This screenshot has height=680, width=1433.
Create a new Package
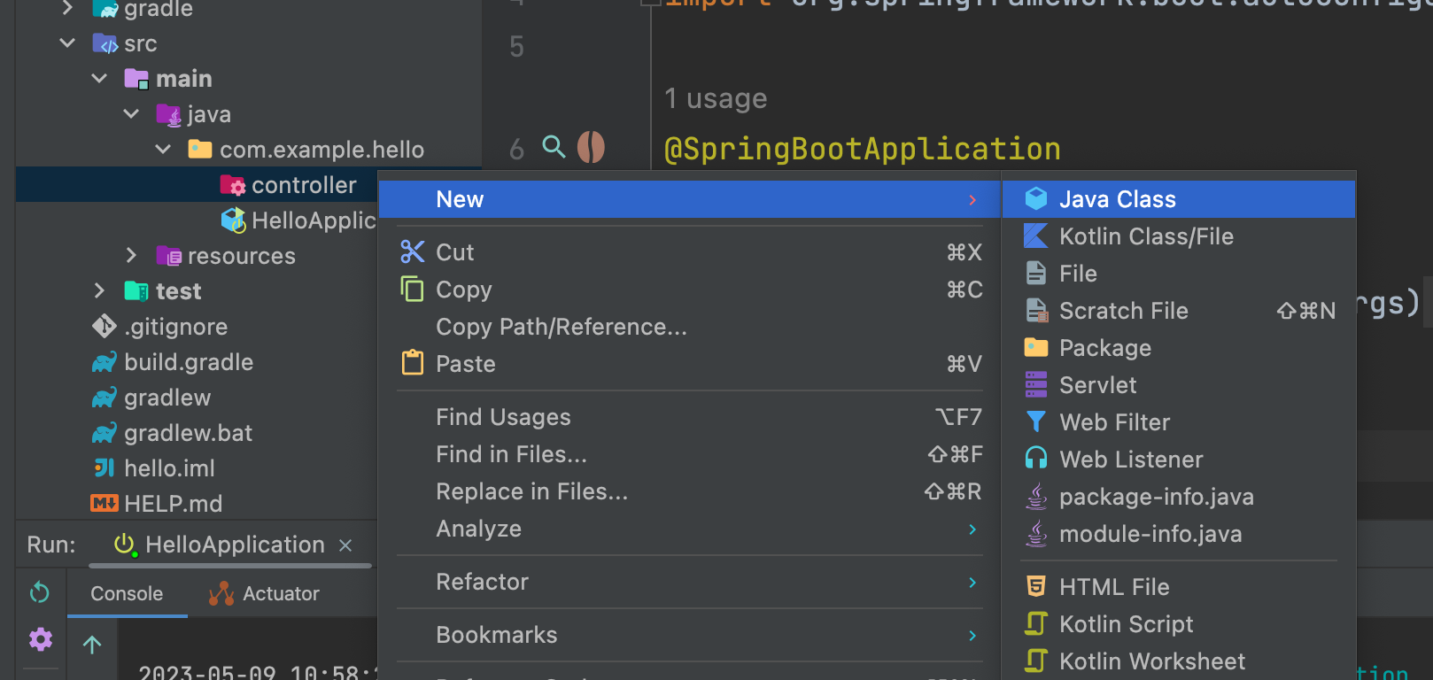tap(1179, 348)
